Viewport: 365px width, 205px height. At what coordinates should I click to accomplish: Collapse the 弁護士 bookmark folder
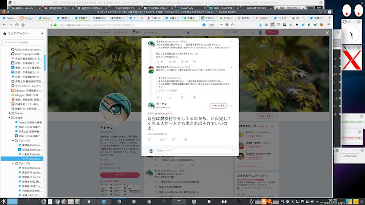[10, 118]
